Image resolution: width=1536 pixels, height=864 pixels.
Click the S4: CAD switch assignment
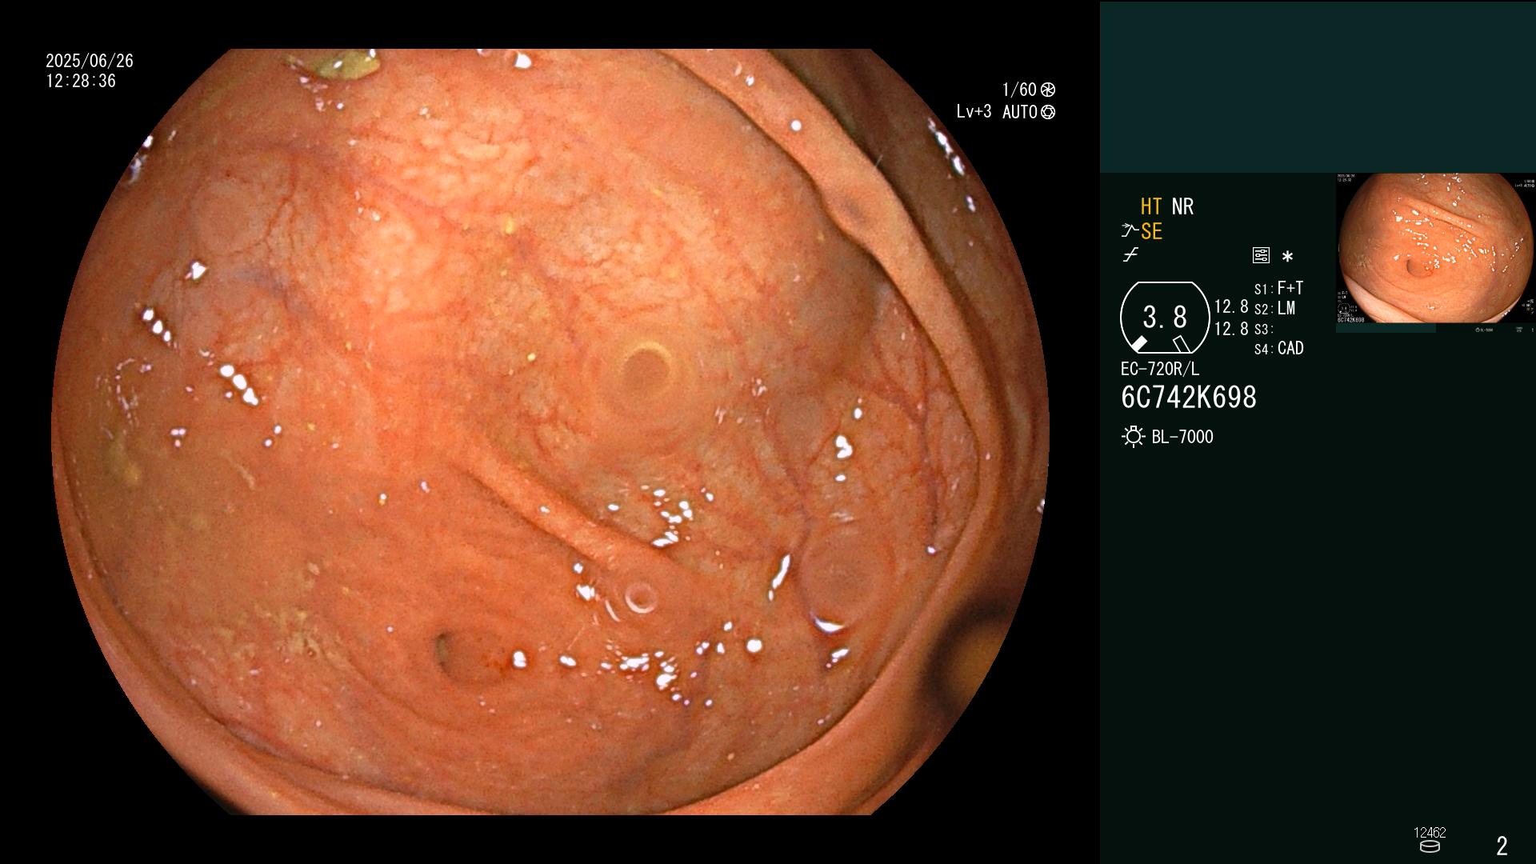[x=1279, y=349]
